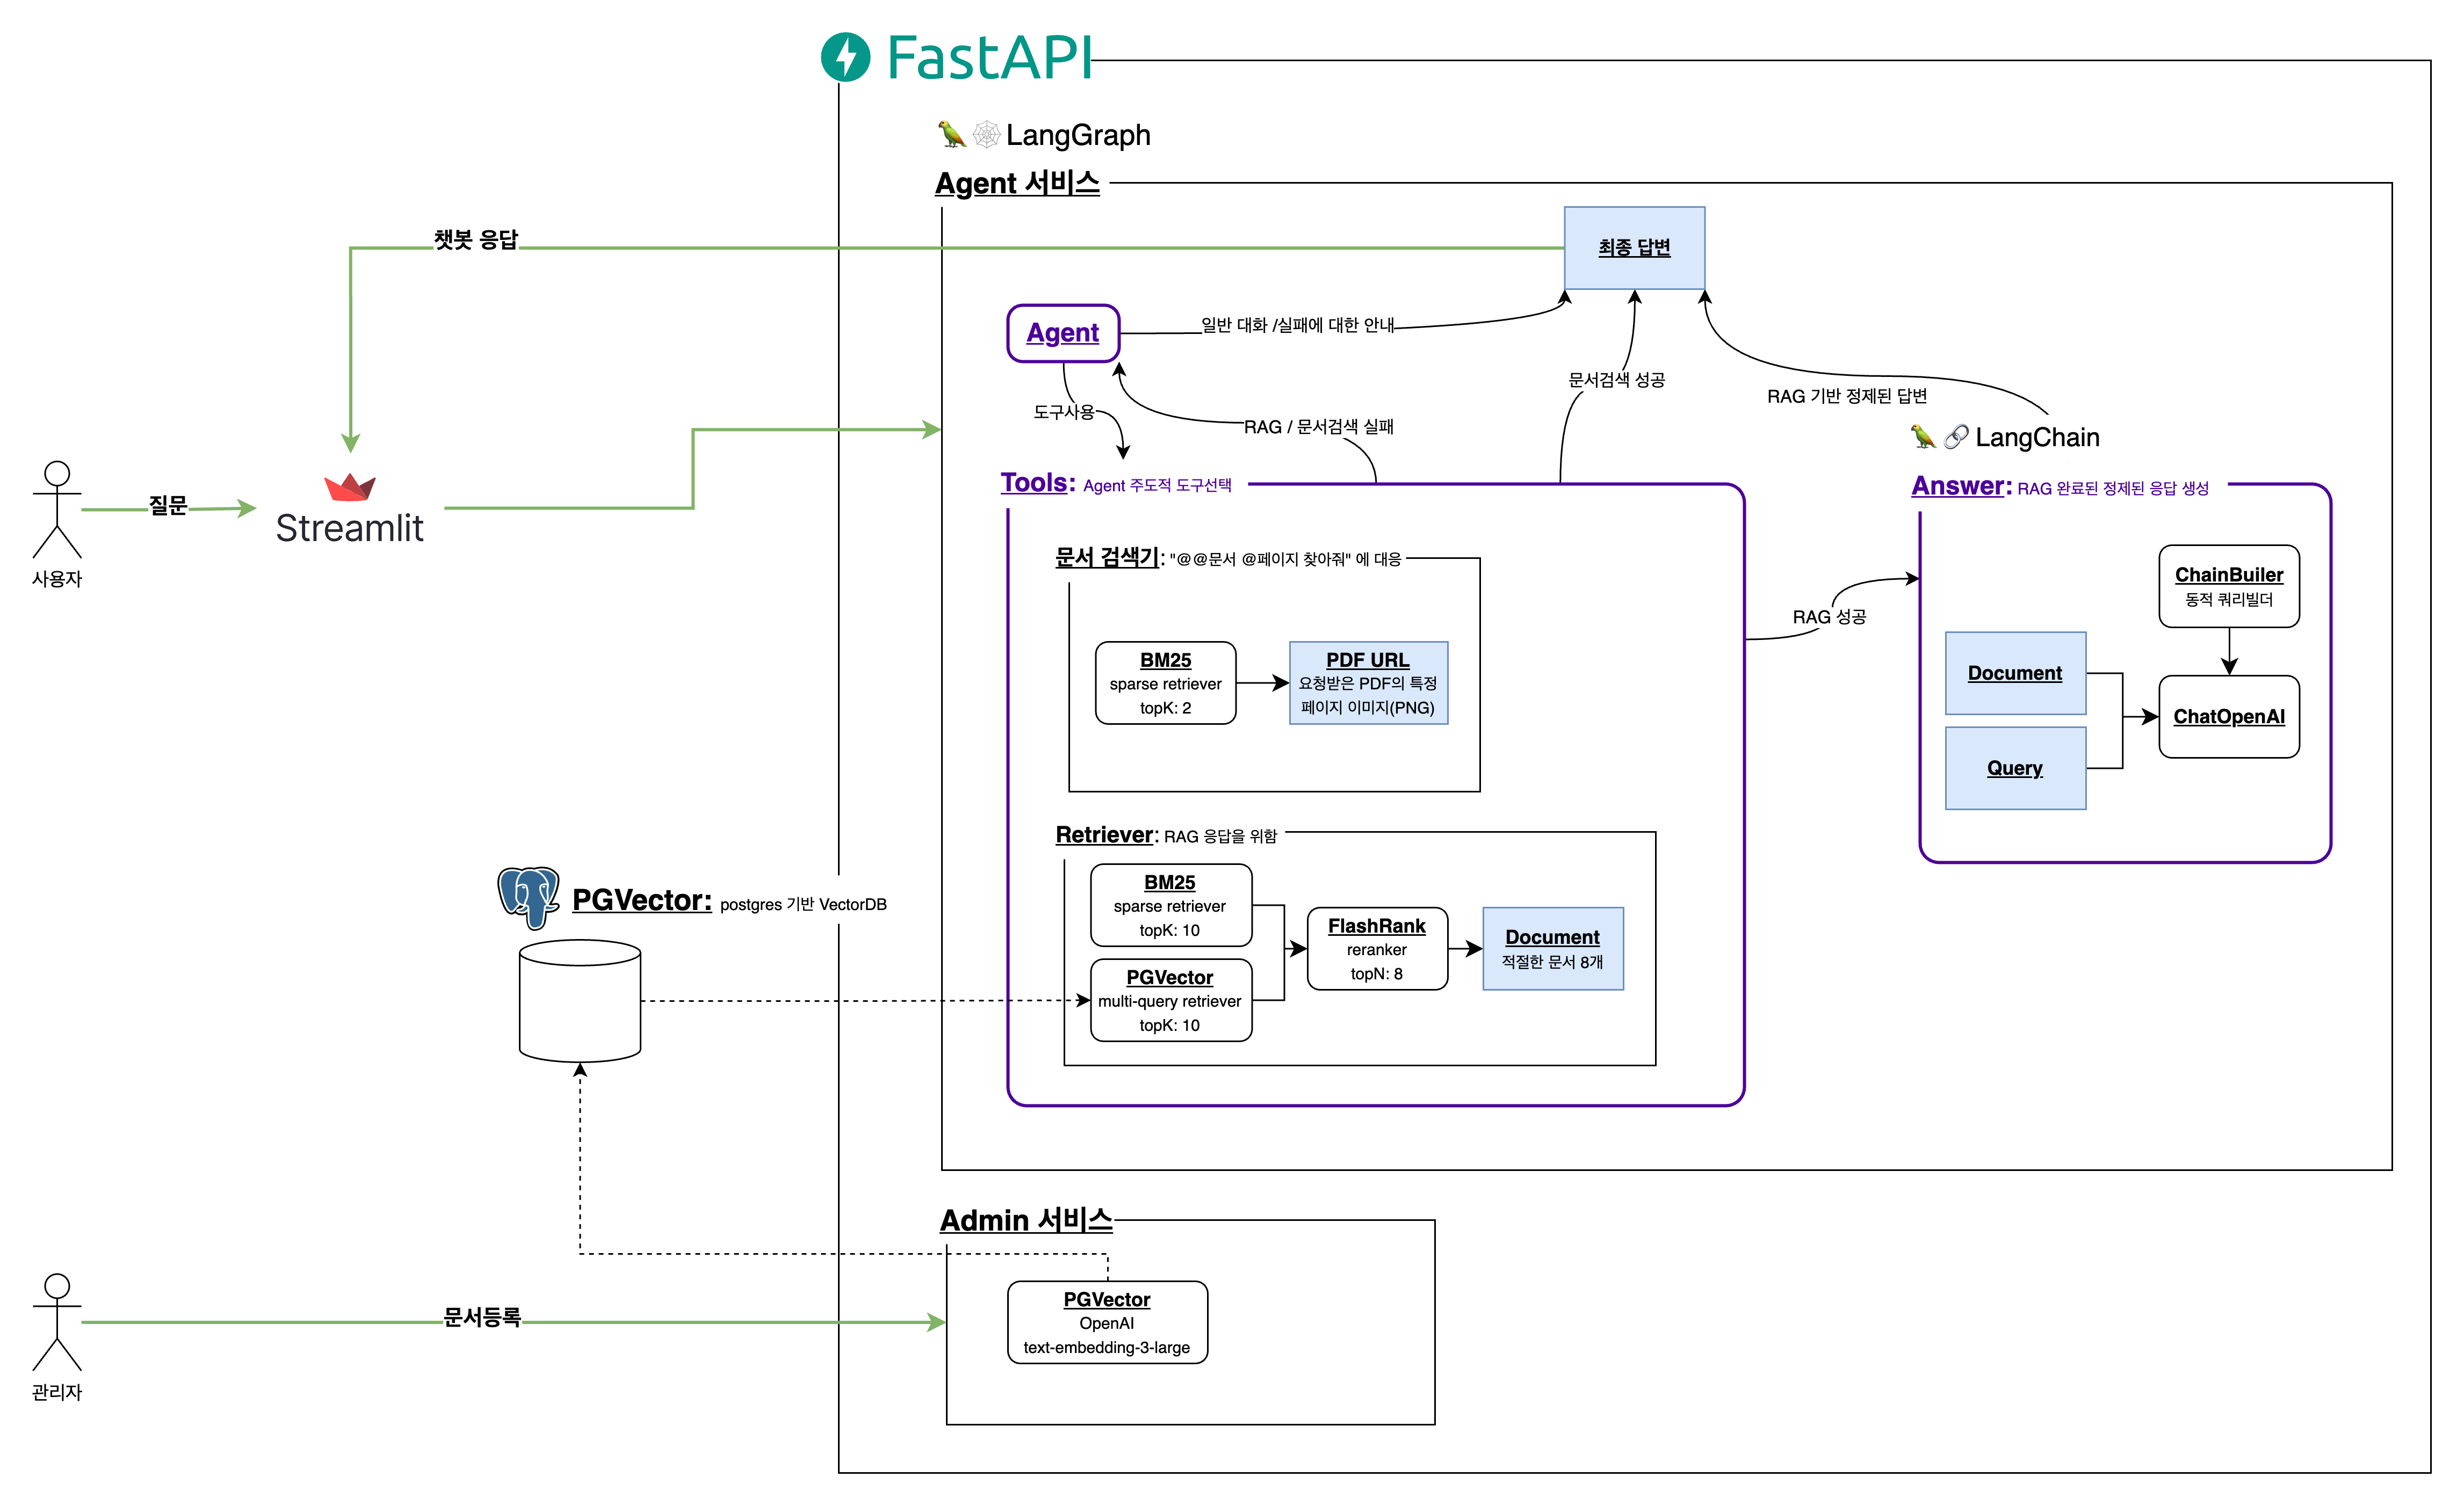Click the ChatOpenAI node box
The height and width of the screenshot is (1506, 2464).
[2228, 717]
